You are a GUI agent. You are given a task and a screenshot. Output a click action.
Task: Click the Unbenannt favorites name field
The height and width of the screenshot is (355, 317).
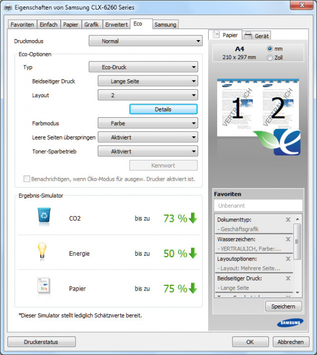(x=258, y=205)
